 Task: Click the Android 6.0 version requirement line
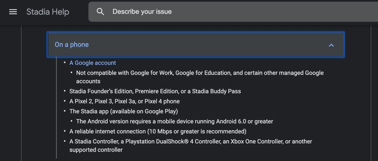point(174,122)
